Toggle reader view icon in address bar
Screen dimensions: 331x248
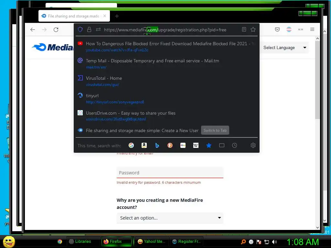[x=244, y=29]
